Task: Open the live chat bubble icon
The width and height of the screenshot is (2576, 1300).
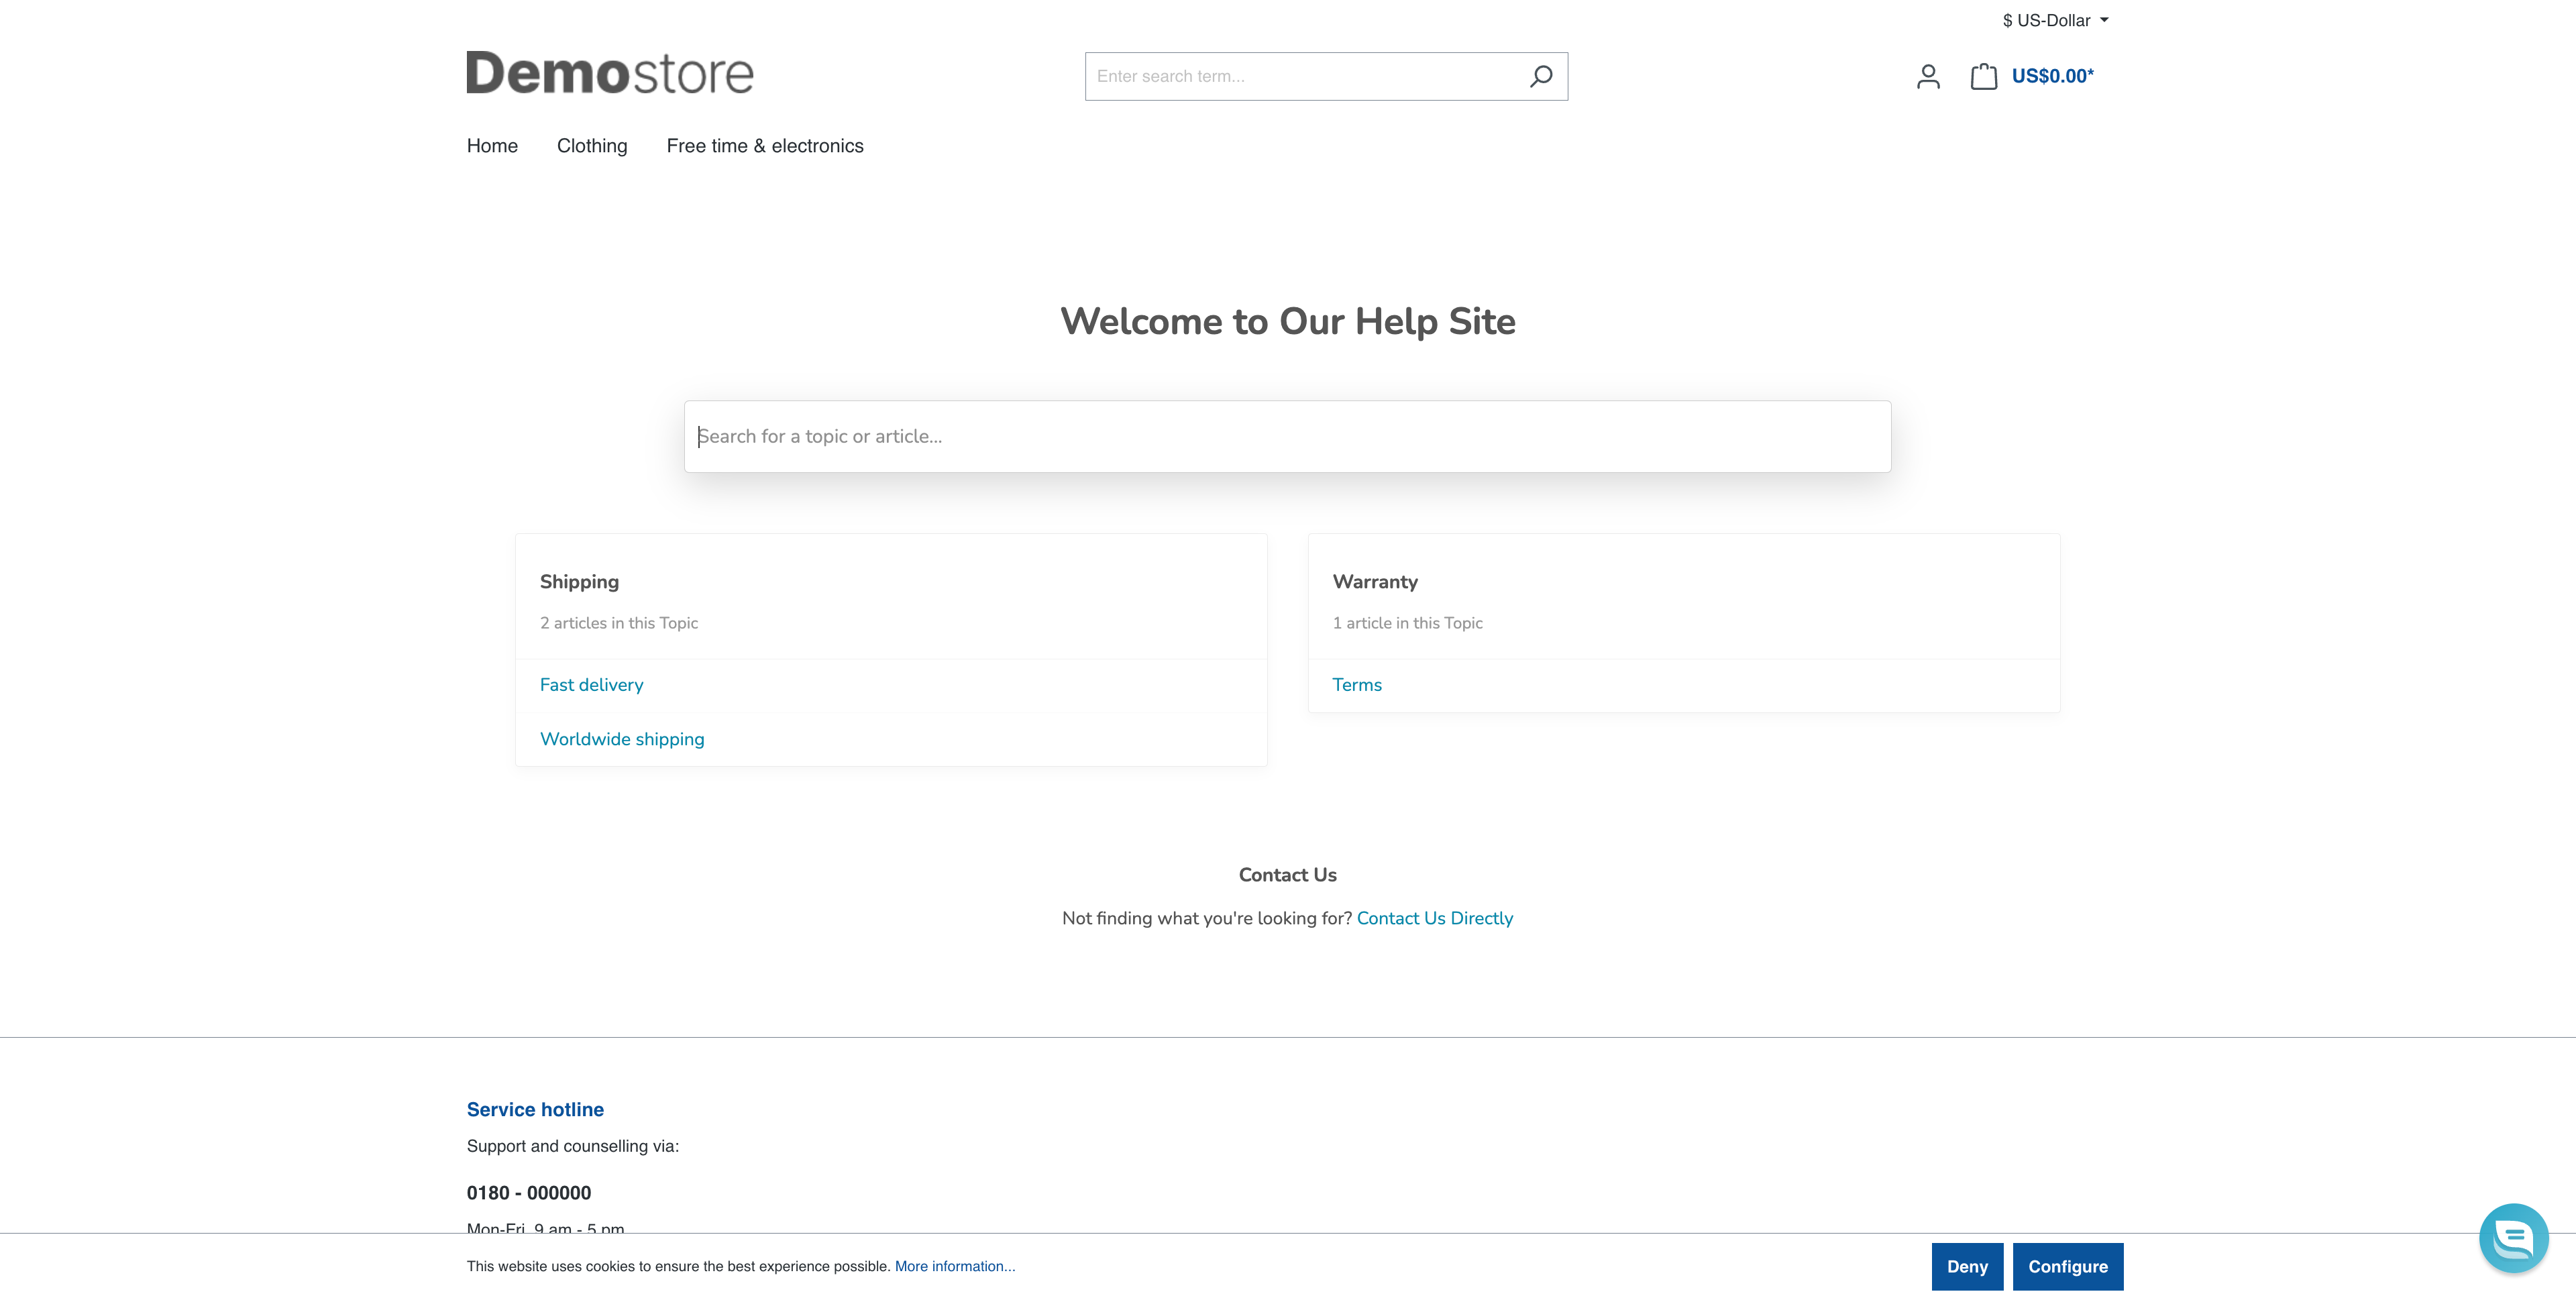Action: pos(2513,1237)
